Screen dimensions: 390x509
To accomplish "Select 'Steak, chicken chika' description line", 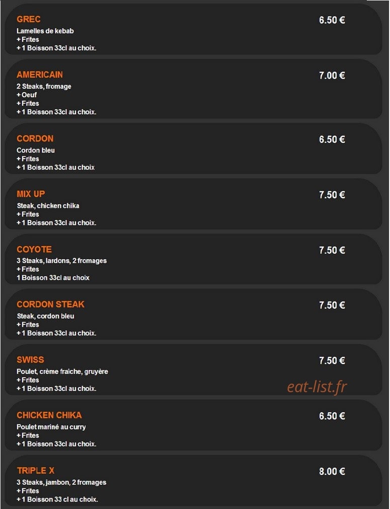I will click(48, 206).
